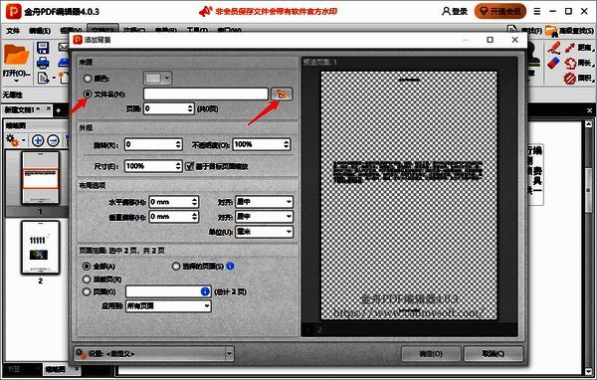Open the color picker dropdown arrow
This screenshot has height=380, width=597.
pyautogui.click(x=167, y=78)
